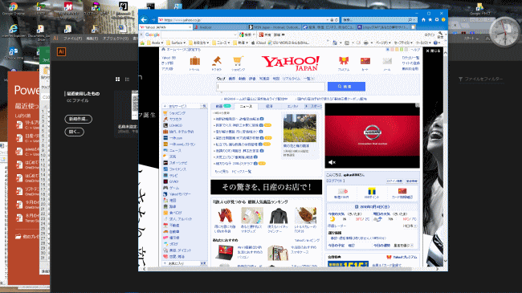Select the ニュース tab in Yahoo topics
This screenshot has height=293, width=522.
246,106
